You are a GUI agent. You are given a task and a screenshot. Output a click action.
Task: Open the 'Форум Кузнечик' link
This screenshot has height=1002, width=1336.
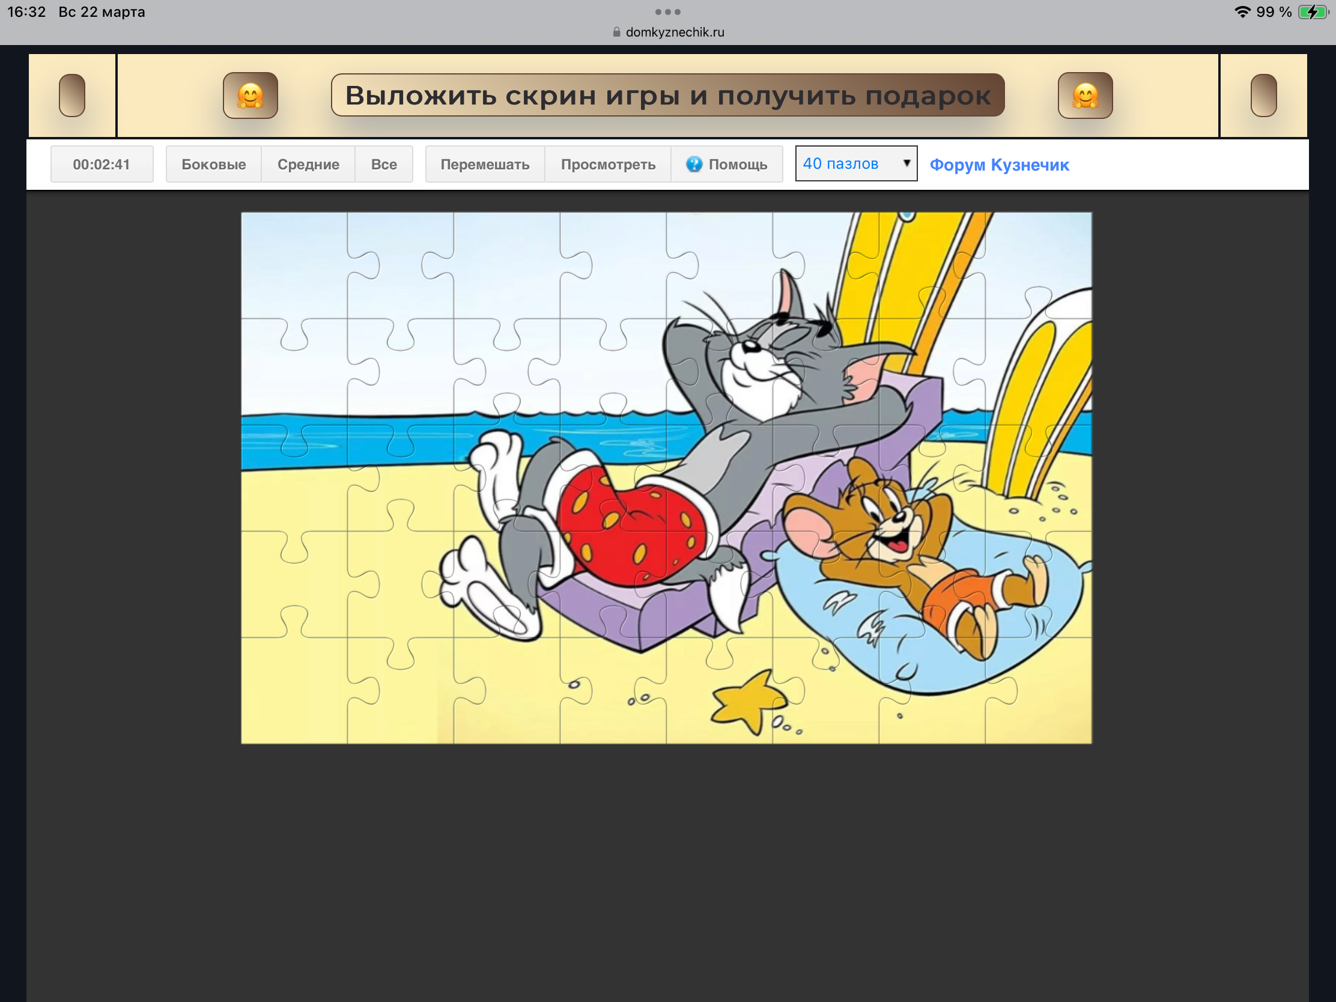(999, 164)
